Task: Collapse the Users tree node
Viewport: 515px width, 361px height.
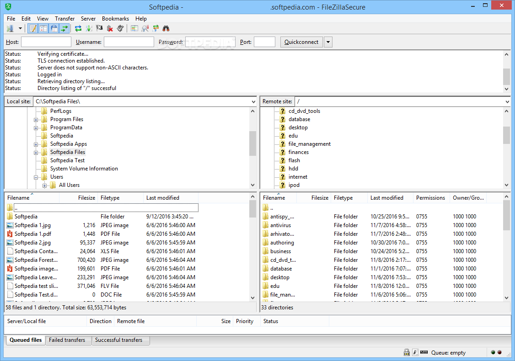Action: [x=36, y=177]
